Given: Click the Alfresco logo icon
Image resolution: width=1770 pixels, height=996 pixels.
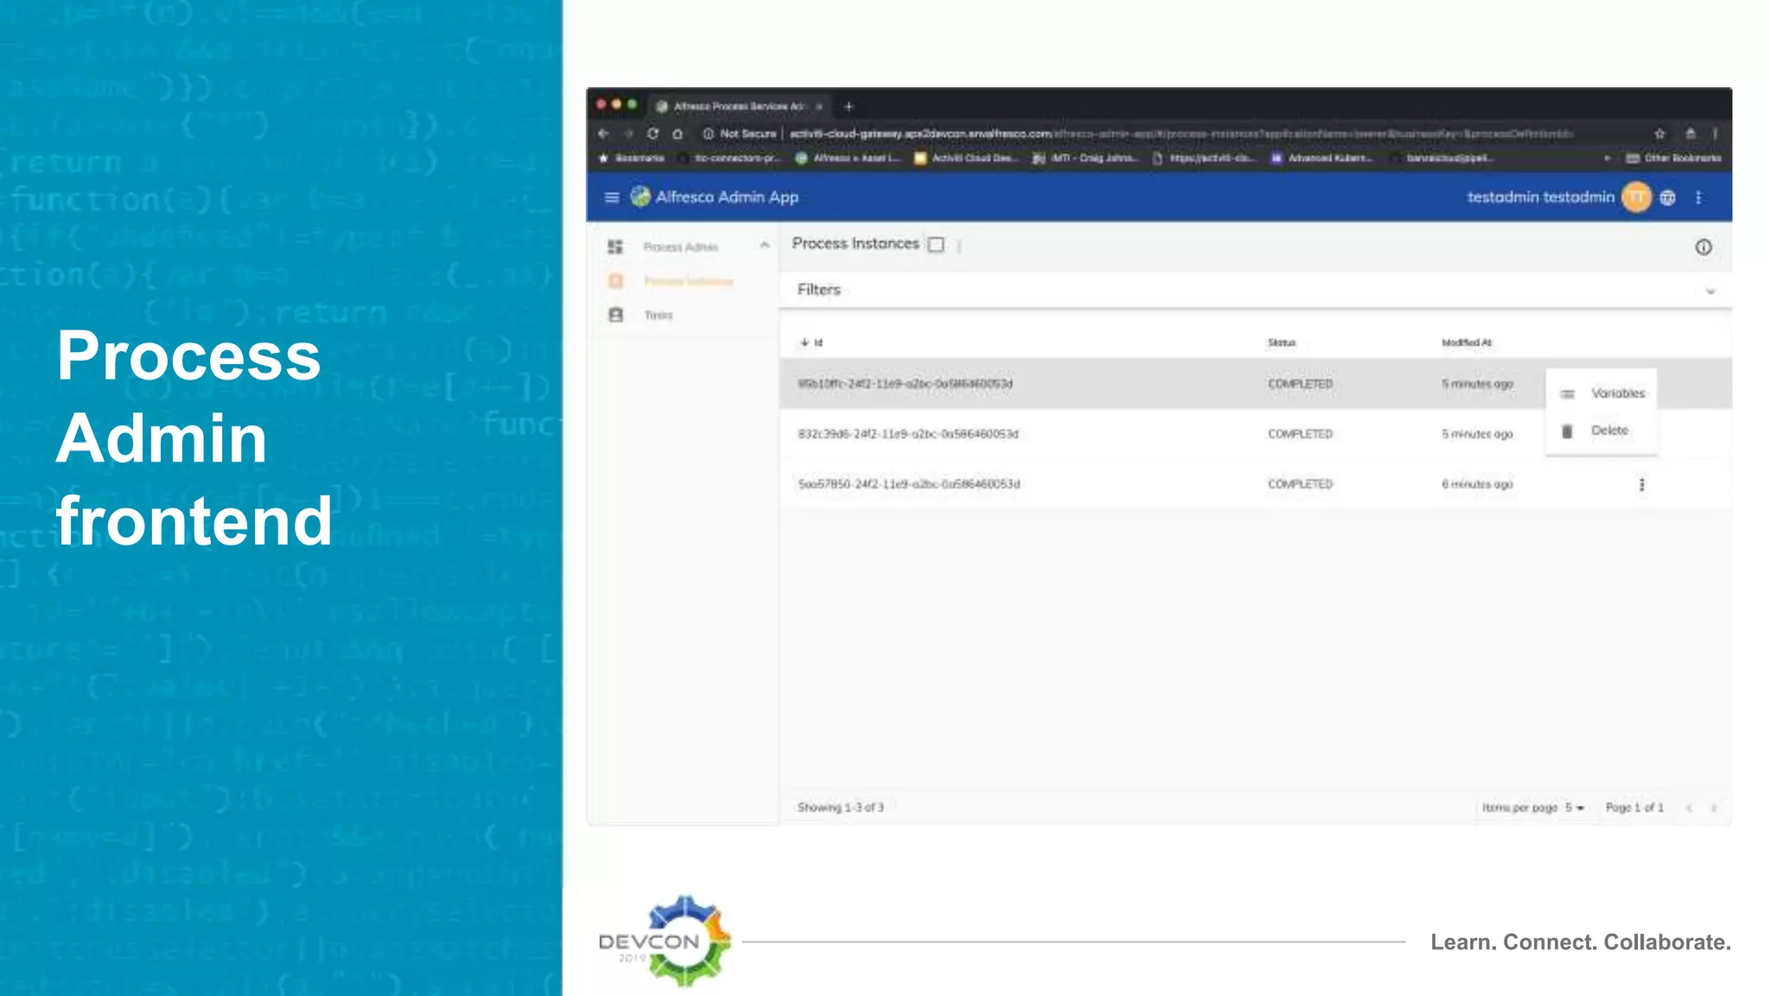Looking at the screenshot, I should tap(640, 196).
